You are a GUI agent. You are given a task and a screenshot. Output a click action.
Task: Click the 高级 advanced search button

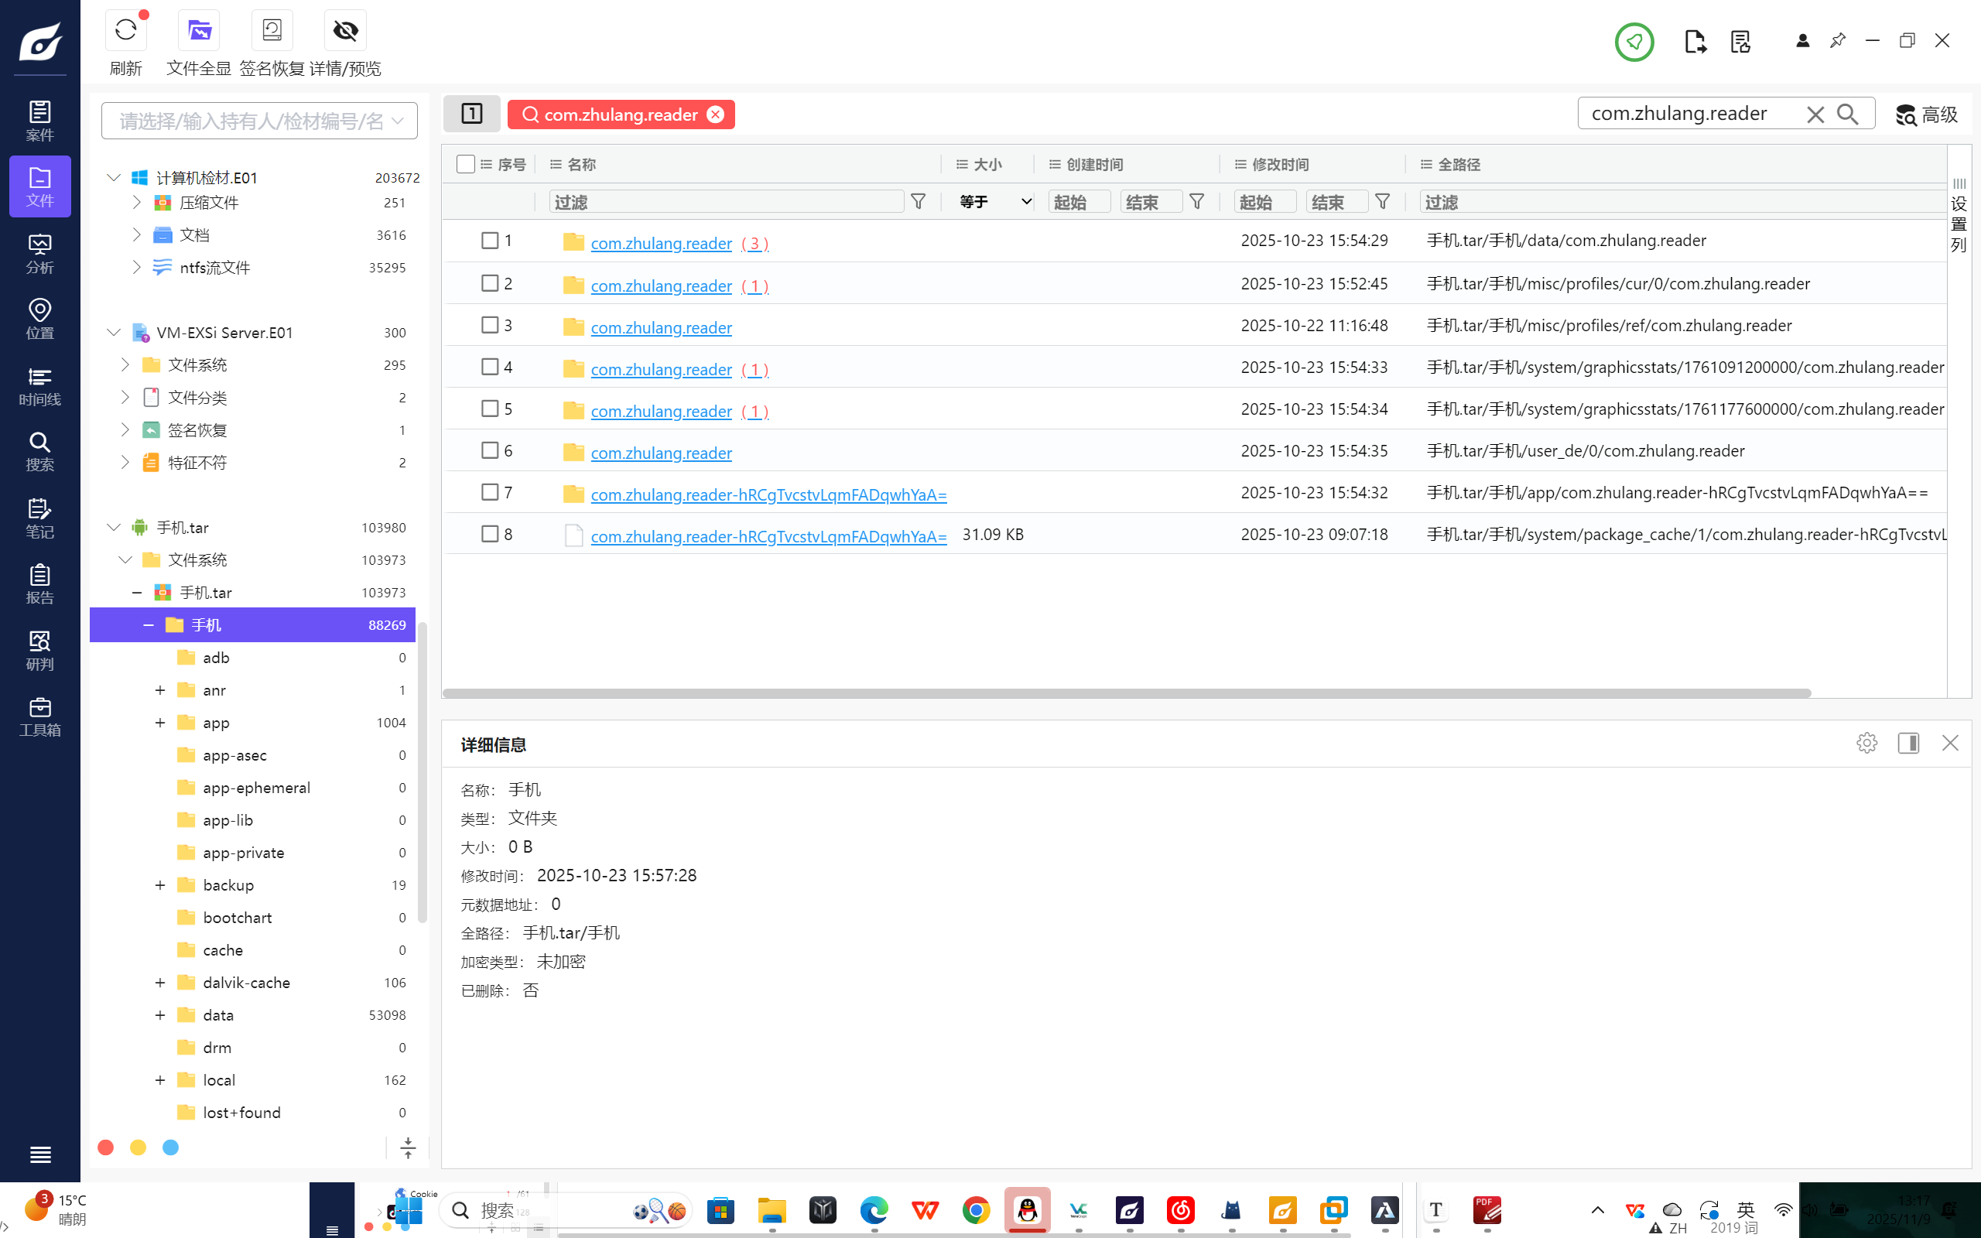click(x=1926, y=115)
